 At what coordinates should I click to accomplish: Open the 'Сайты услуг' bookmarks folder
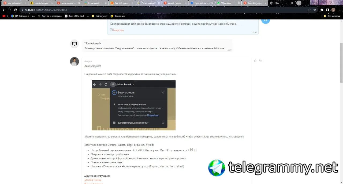click(99, 16)
